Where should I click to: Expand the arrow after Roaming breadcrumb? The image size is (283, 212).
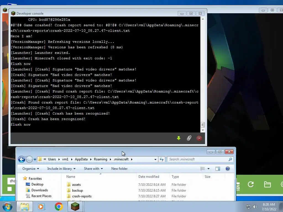tap(111, 159)
